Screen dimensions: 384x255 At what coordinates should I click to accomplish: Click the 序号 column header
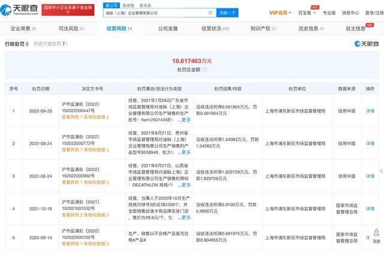(x=13, y=89)
